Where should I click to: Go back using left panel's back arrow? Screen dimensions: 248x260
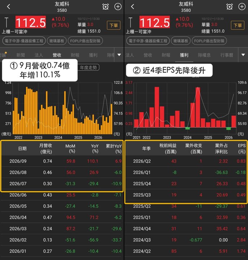(x=8, y=6)
